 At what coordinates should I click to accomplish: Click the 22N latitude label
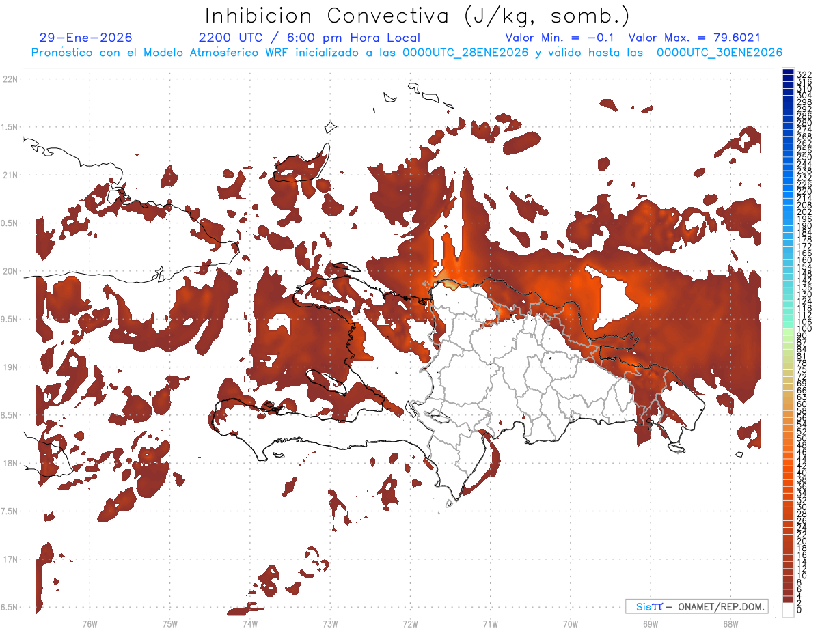click(10, 79)
